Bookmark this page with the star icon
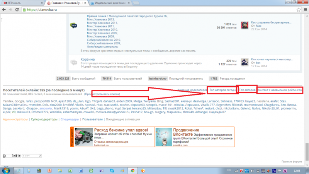This screenshot has height=174, width=309. (299, 9)
